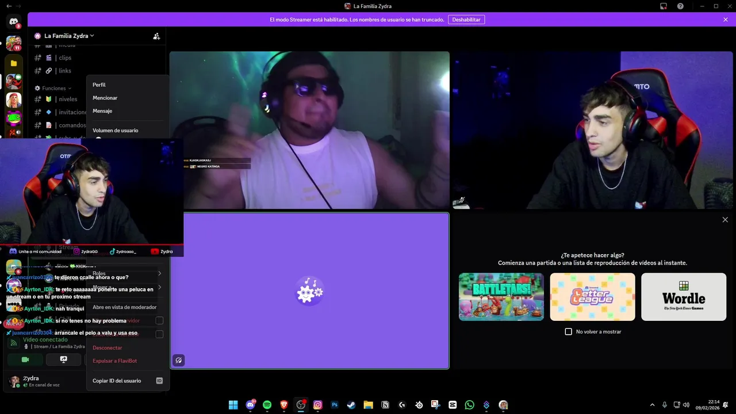Toggle the camera button in the voice panel

(25, 359)
